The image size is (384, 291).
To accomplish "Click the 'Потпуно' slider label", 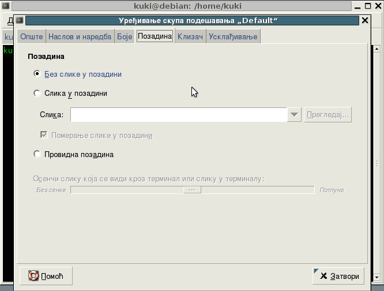I will (332, 190).
